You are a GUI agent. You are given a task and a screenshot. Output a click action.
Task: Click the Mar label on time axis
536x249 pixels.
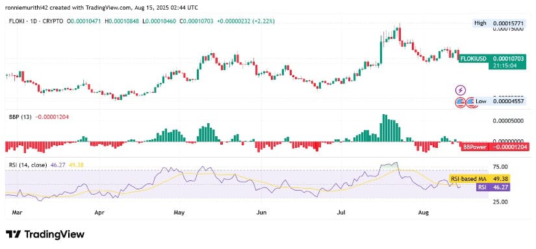click(16, 213)
